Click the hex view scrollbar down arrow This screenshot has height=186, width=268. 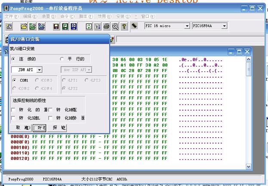click(248, 166)
